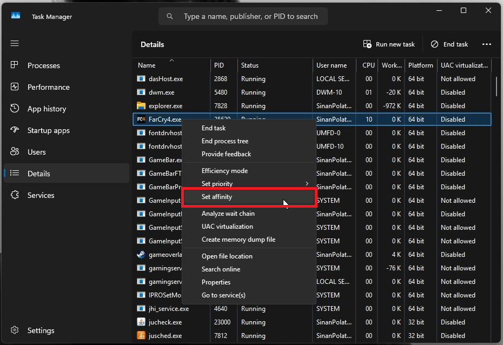Select Set affinity menu entry
This screenshot has width=503, height=345.
(249, 197)
